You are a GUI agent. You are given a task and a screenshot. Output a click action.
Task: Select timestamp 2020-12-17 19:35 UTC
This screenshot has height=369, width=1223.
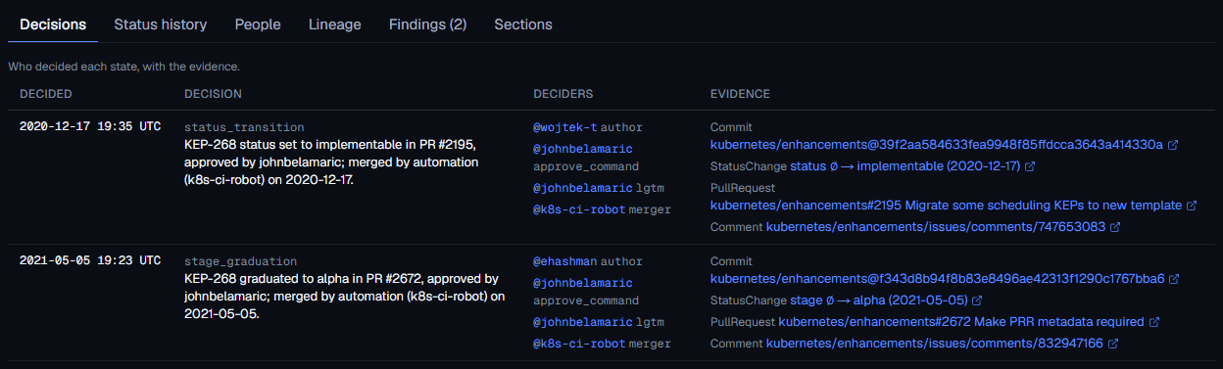pyautogui.click(x=90, y=127)
